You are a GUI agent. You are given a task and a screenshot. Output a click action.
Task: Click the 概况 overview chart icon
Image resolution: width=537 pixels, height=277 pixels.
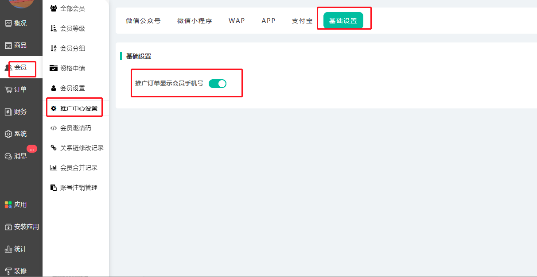pos(8,23)
